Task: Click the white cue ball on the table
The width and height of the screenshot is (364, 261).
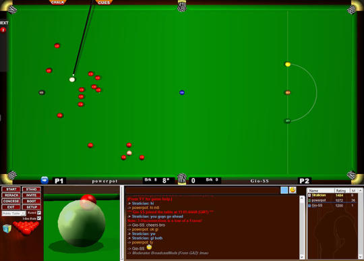Action: coord(72,80)
